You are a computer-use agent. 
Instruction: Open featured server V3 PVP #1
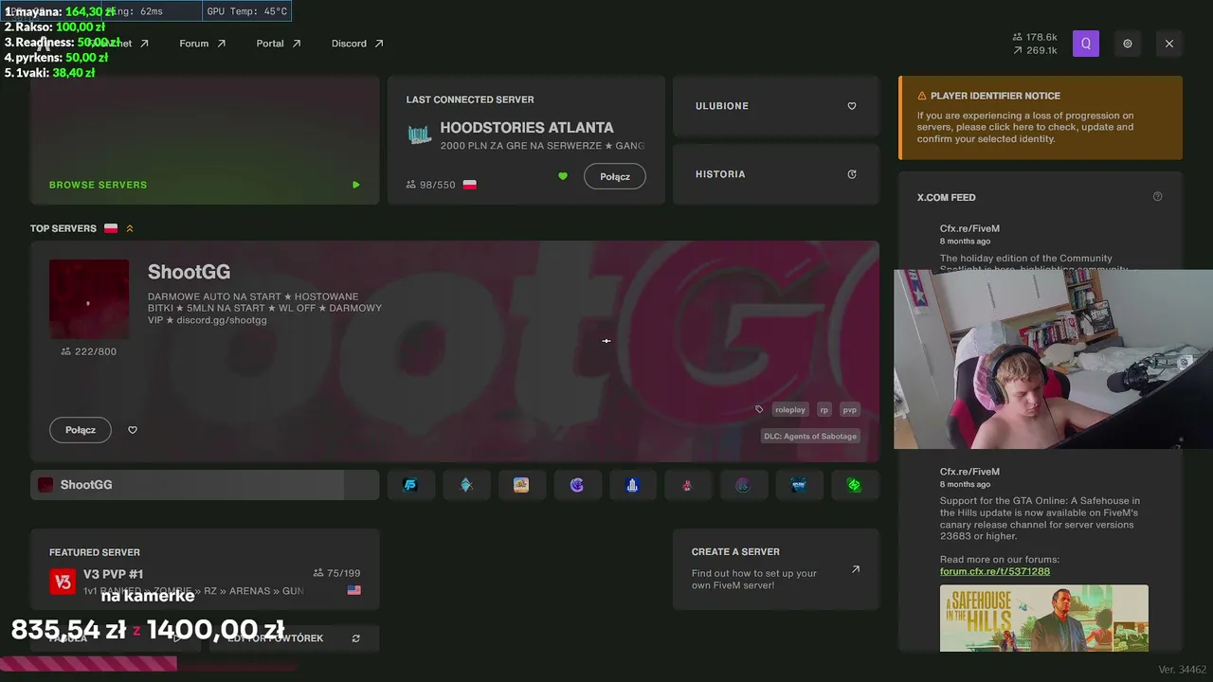coord(205,569)
